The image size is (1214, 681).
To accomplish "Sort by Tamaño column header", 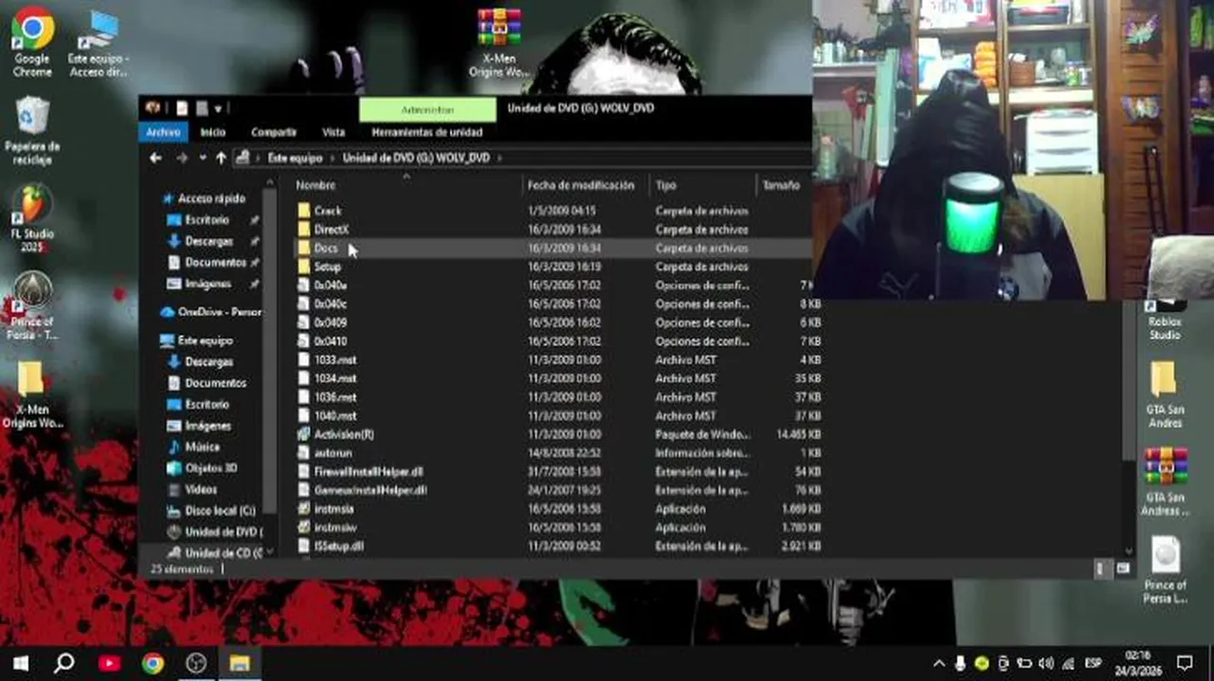I will point(785,185).
